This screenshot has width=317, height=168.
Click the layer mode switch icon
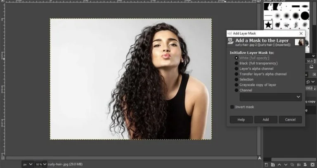(308, 82)
